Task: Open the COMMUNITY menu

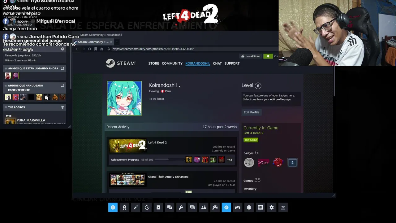Action: (x=172, y=63)
